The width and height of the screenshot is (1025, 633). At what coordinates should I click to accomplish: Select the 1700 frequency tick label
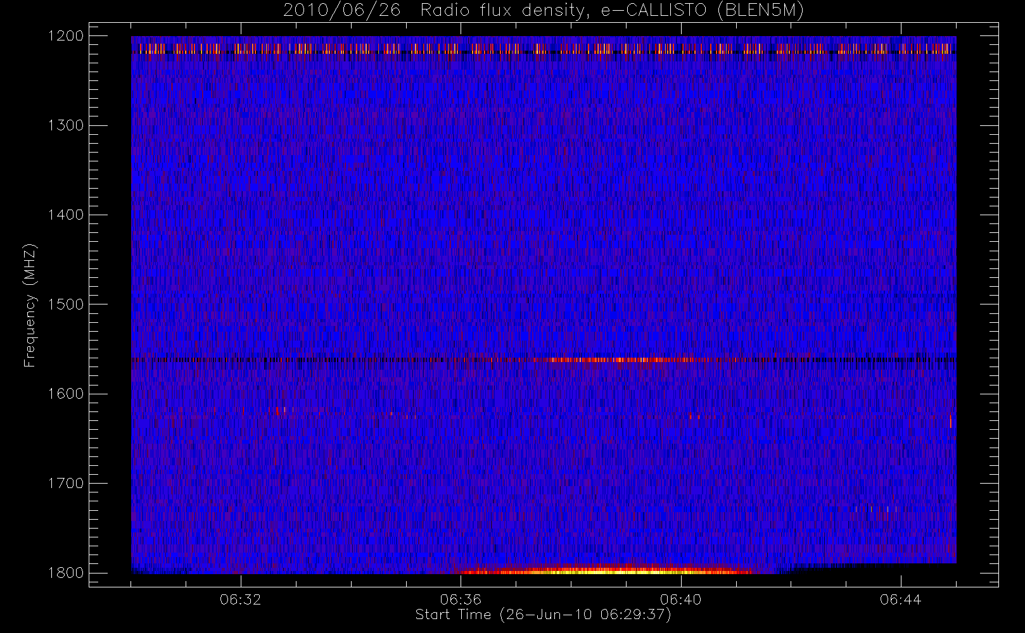coord(66,484)
